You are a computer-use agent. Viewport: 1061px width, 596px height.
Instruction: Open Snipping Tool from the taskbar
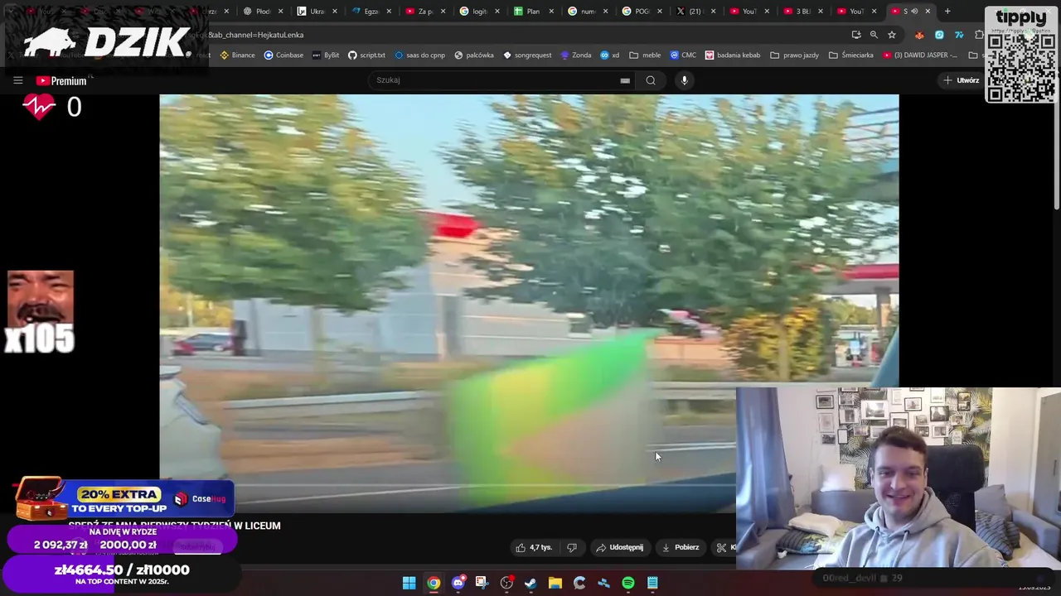pos(482,584)
